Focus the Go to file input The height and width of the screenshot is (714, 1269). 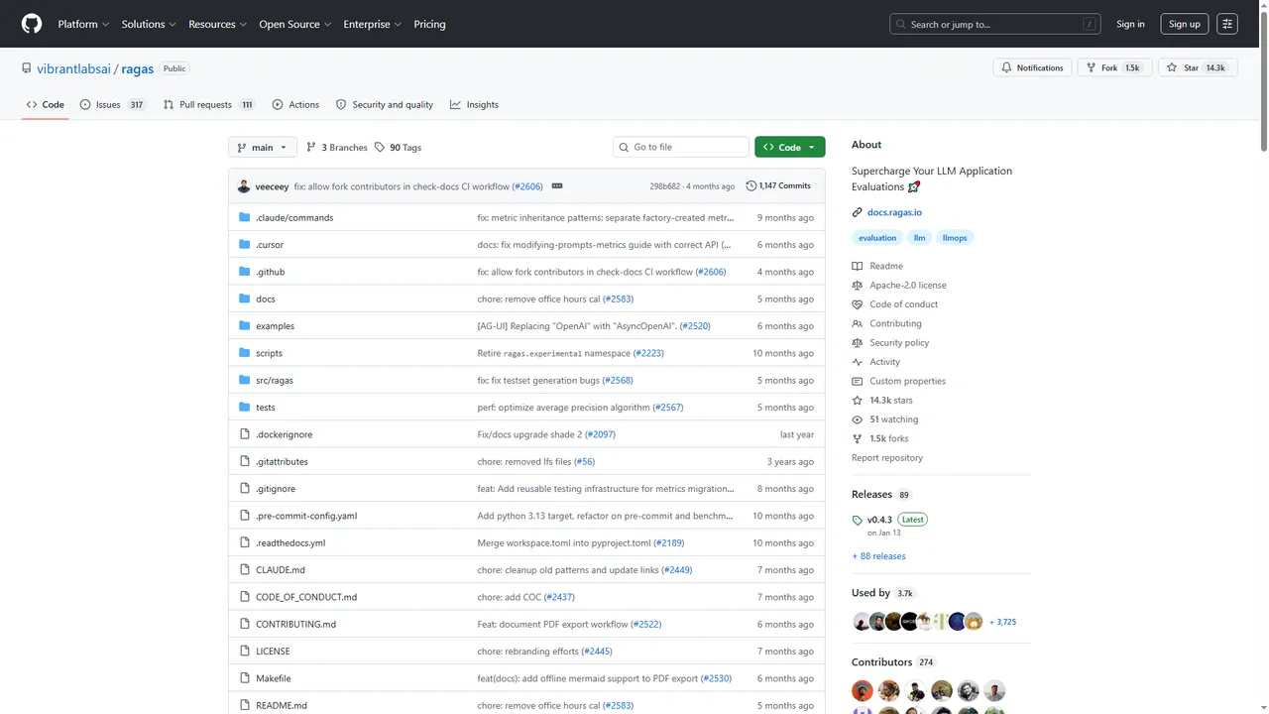[681, 147]
